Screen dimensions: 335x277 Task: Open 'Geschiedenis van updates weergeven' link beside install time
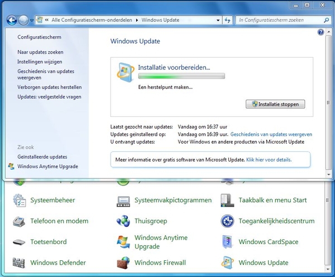coord(271,135)
